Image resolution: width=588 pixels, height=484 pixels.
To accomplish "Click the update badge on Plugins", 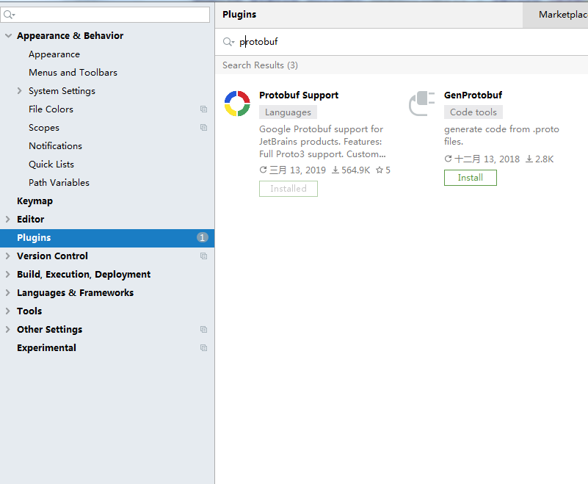I will (x=203, y=238).
